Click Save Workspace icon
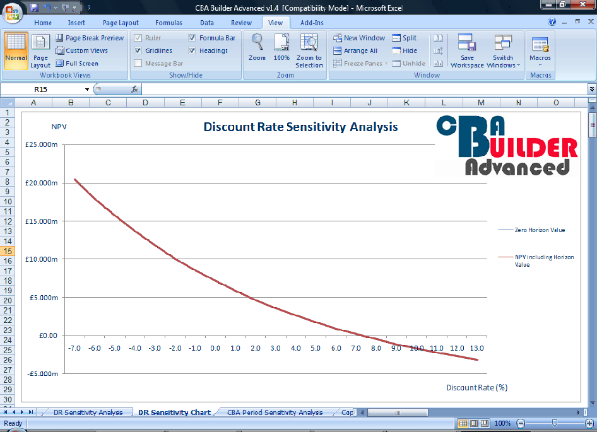Viewport: 597px width, 432px height. pos(467,50)
